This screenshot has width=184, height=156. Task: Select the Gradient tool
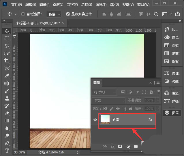click(7, 121)
